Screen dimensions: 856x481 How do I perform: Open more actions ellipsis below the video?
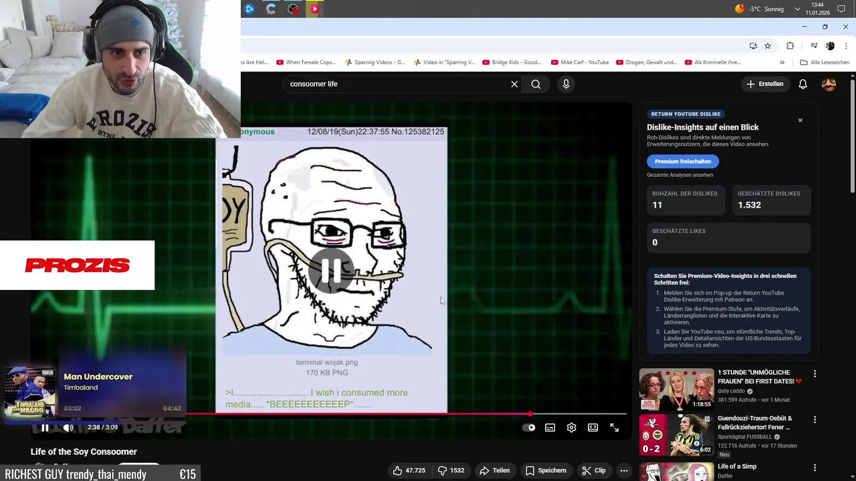tap(624, 470)
